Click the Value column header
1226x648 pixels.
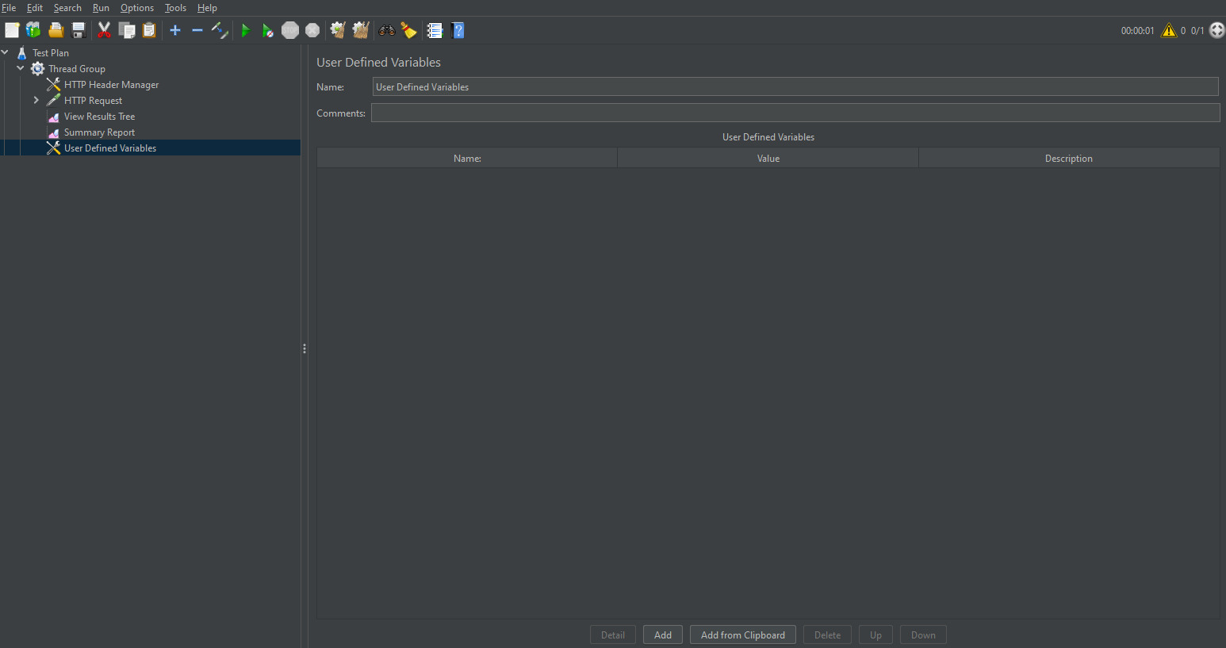click(x=768, y=158)
